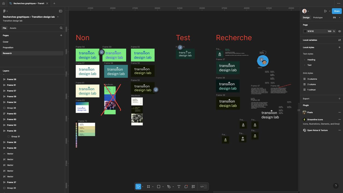Switch to the Assets tab

(x=13, y=28)
